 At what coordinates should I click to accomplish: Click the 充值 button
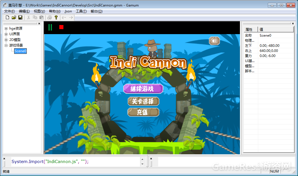coord(143,112)
